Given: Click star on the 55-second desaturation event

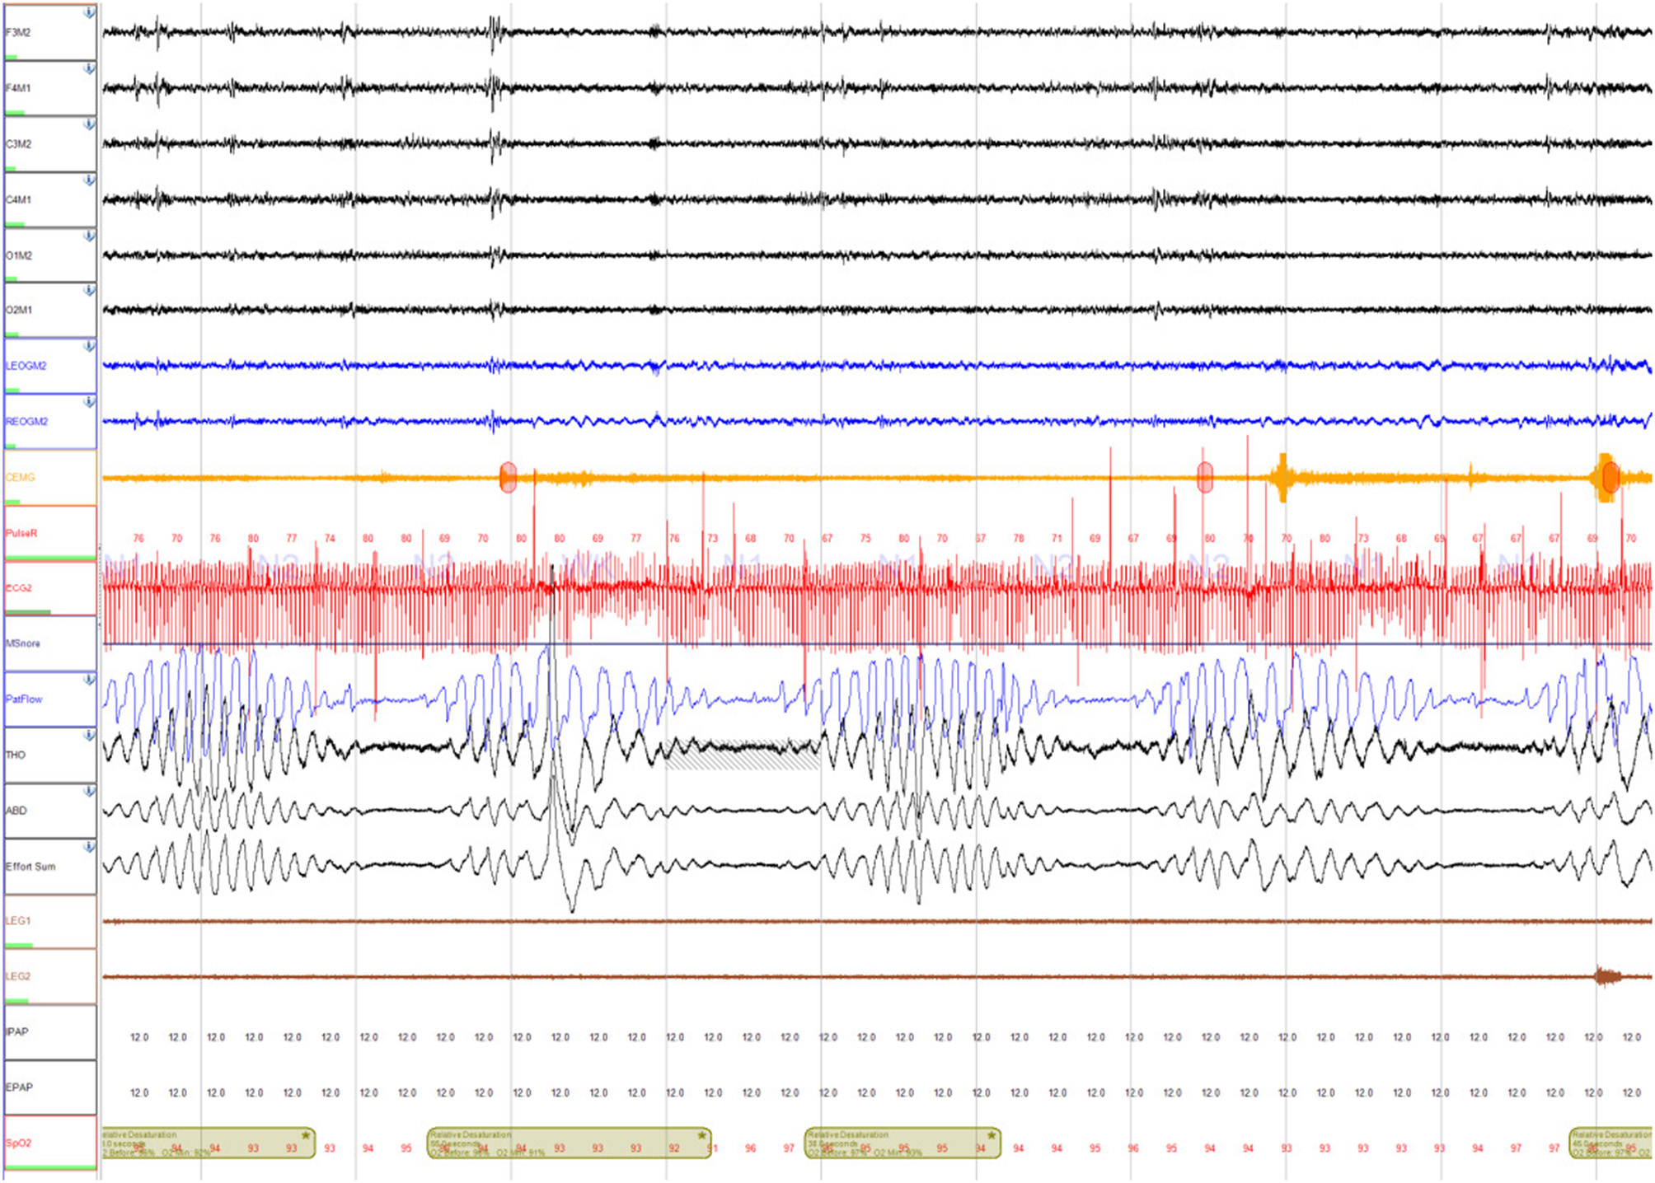Looking at the screenshot, I should pos(702,1135).
